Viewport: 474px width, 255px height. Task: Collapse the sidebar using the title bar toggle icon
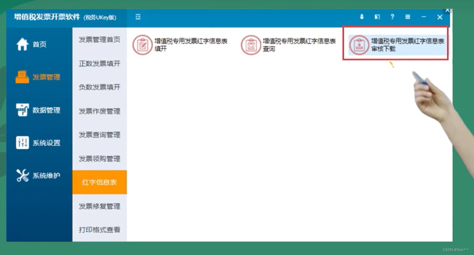click(x=138, y=17)
